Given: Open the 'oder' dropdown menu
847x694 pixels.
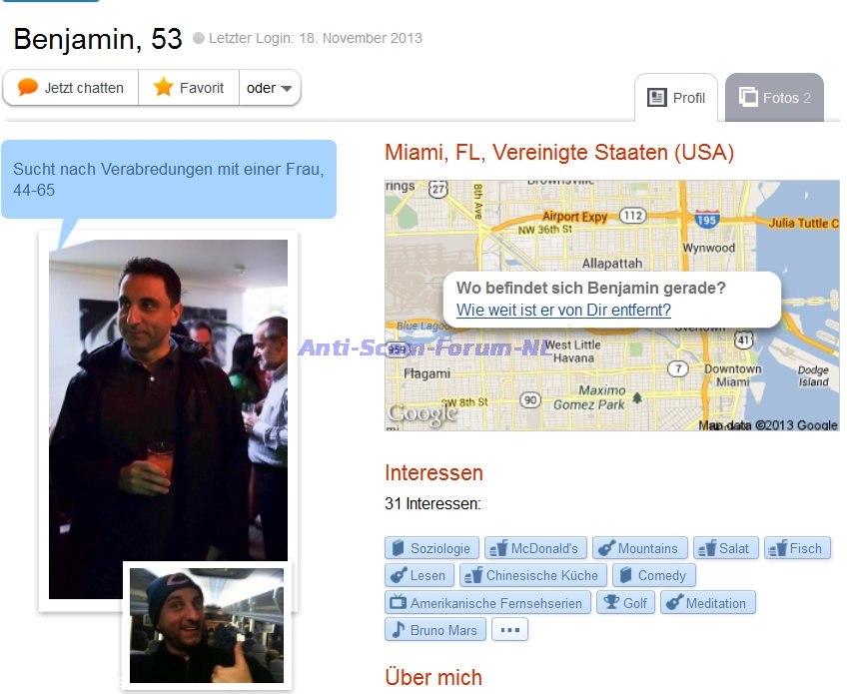Looking at the screenshot, I should click(270, 88).
